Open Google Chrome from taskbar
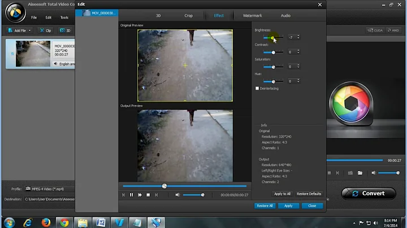 pos(64,222)
